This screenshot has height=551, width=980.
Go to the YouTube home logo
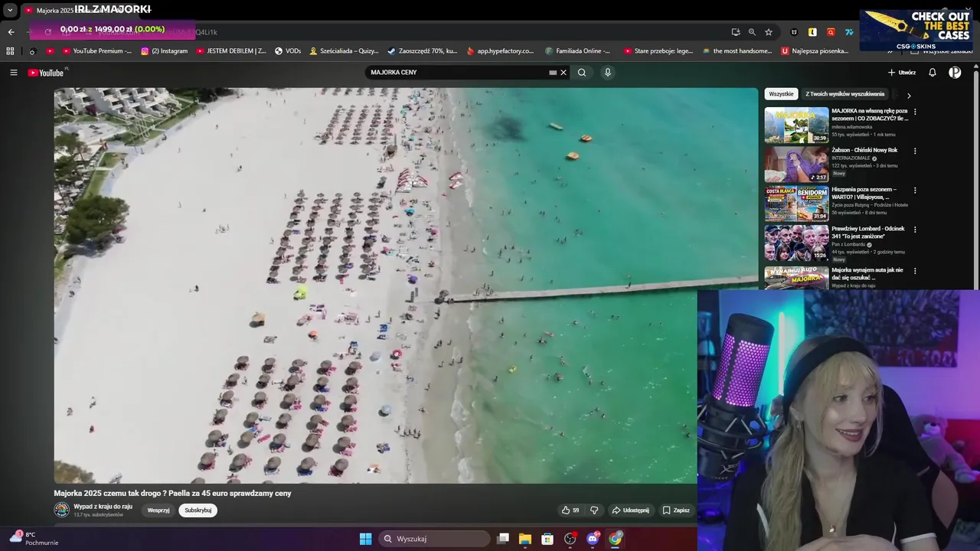46,73
